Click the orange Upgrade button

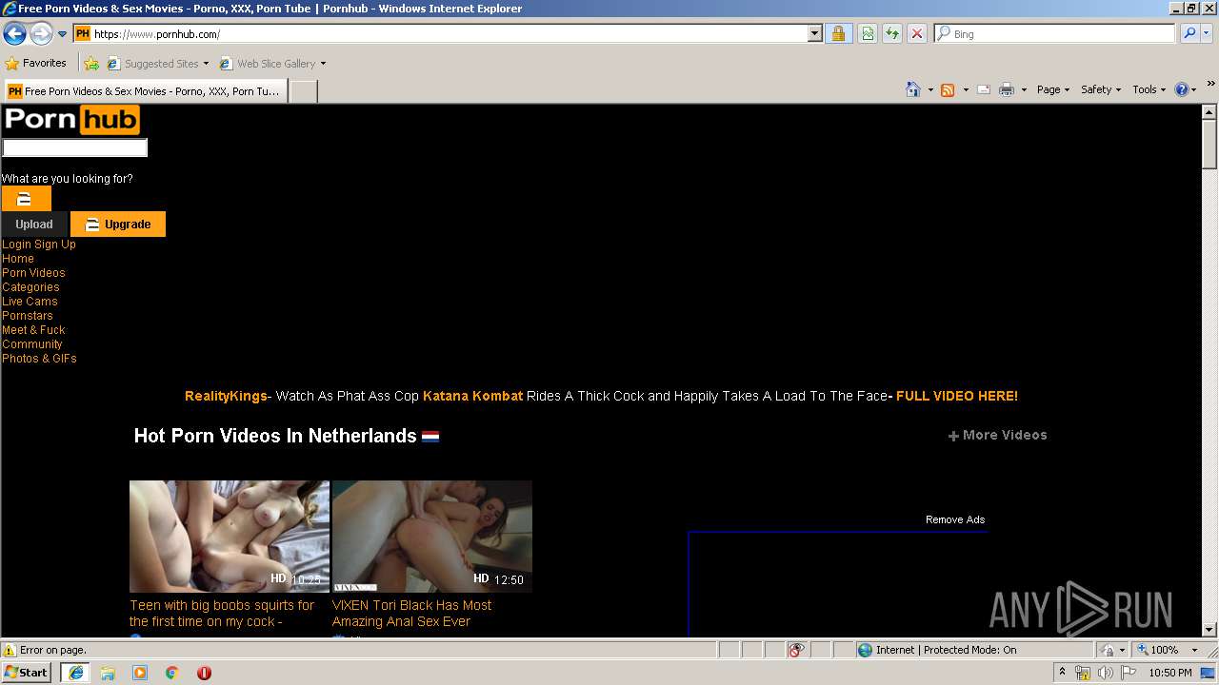[118, 225]
